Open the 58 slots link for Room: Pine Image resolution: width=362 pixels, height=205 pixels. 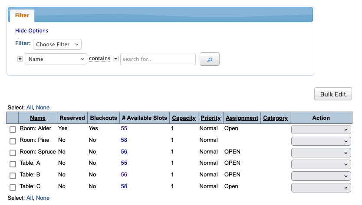124,140
